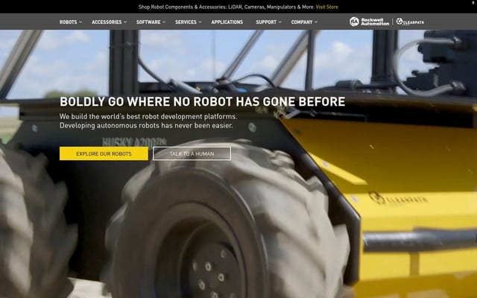Follow the Visit Store link
This screenshot has height=298, width=477.
tap(326, 7)
